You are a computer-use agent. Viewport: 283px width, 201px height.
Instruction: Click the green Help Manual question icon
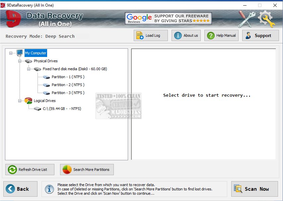click(211, 35)
